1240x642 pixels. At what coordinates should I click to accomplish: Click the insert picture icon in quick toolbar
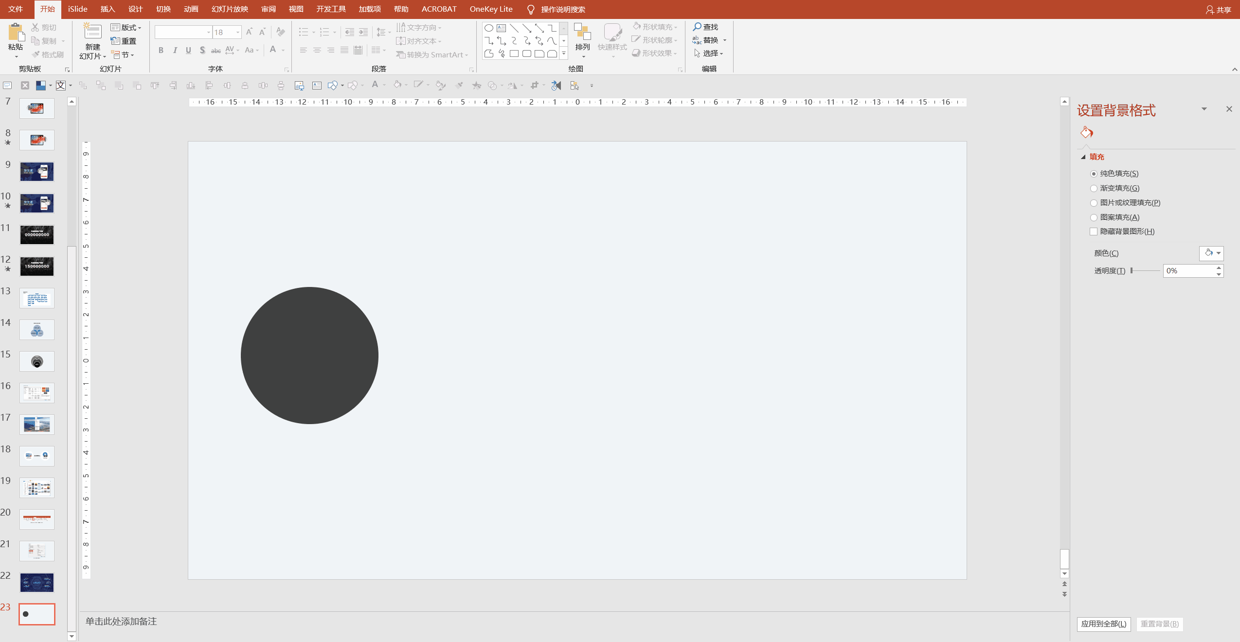(299, 86)
